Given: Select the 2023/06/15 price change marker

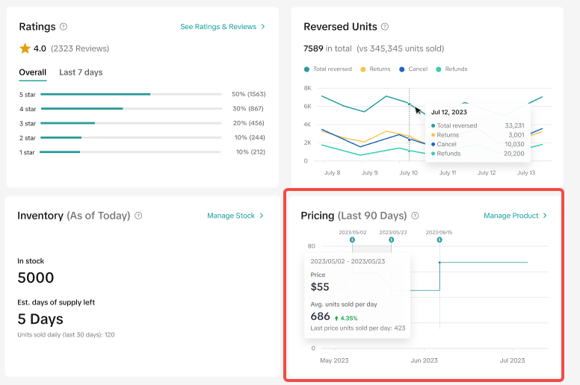Looking at the screenshot, I should tap(439, 240).
